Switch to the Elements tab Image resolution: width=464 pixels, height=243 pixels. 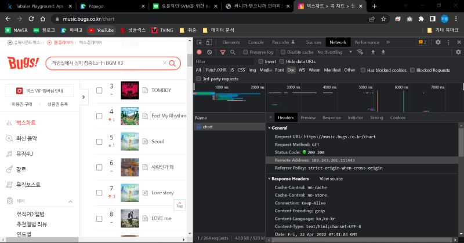(x=231, y=42)
